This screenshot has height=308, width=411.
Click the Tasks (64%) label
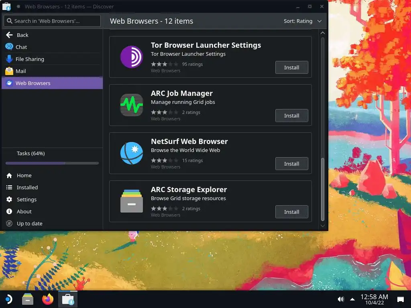31,154
